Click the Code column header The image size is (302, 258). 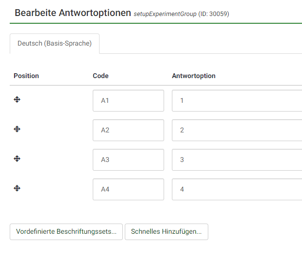101,76
